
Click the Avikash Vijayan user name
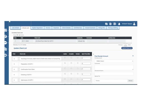tap(127, 24)
